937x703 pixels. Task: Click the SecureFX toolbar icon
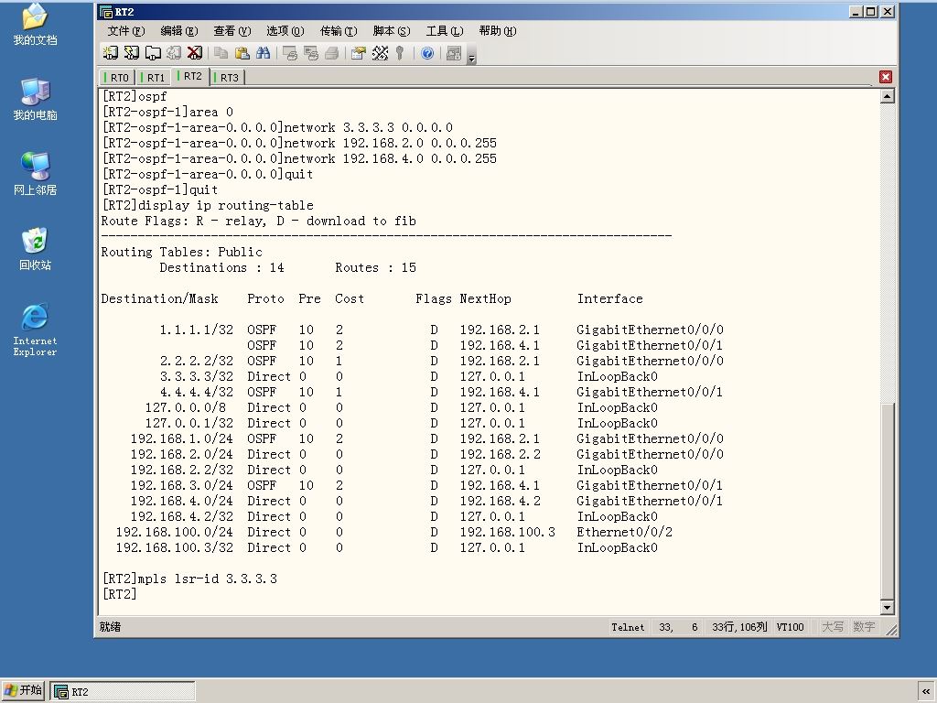pos(454,53)
